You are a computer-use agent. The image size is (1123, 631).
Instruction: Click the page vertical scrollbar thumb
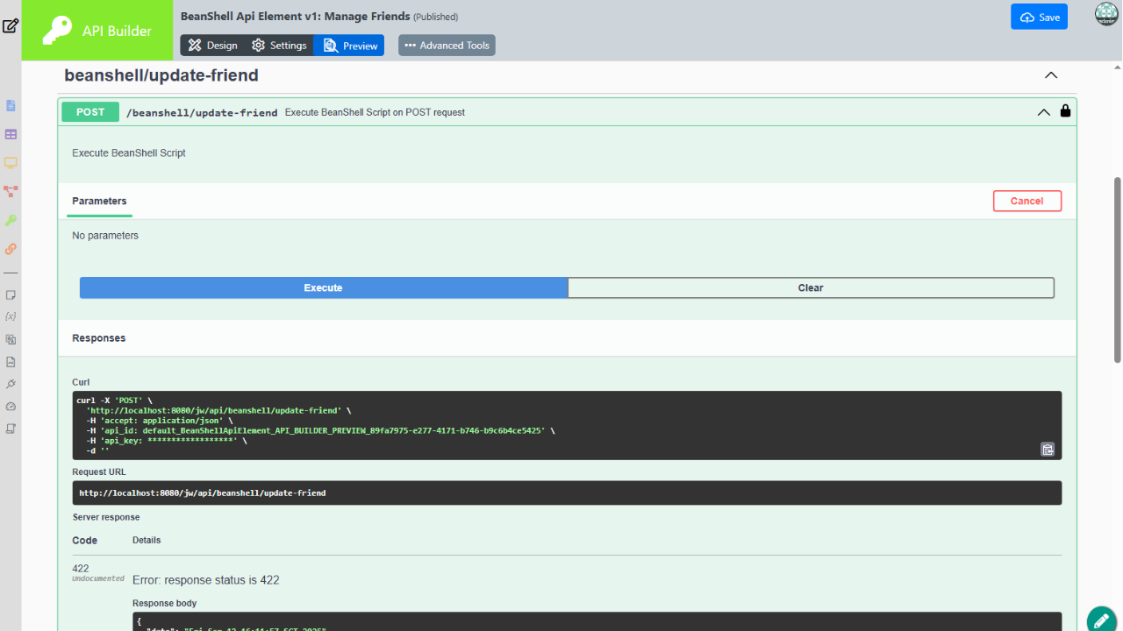point(1117,269)
